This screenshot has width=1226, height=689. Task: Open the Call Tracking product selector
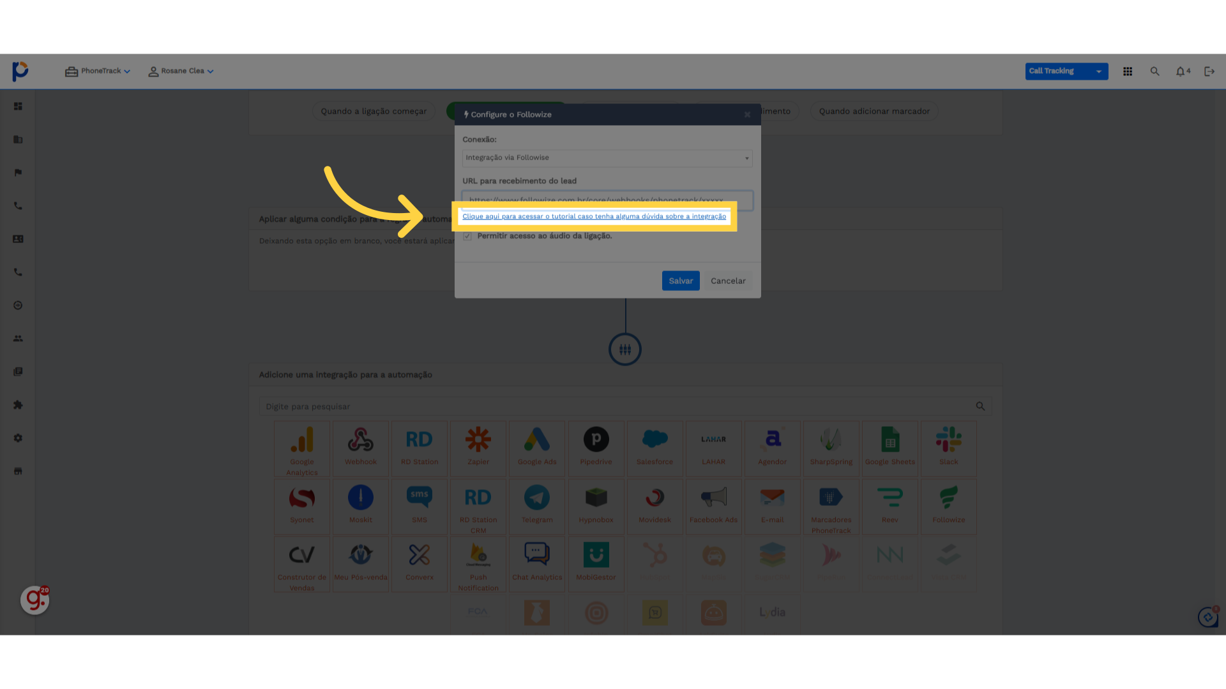coord(1066,71)
